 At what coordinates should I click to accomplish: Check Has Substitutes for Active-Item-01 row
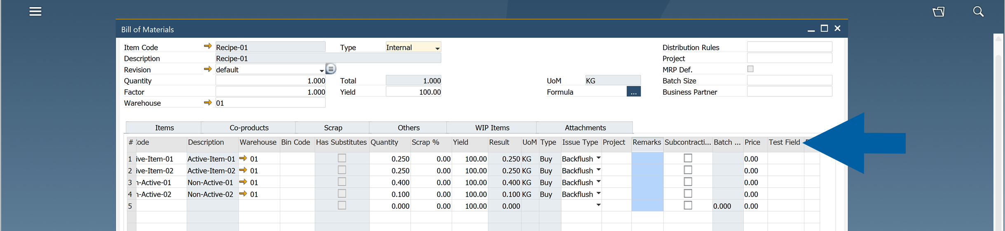(342, 158)
